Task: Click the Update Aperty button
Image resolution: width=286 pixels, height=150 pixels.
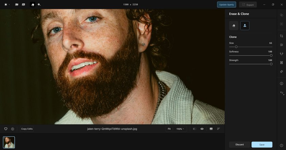Action: [226, 4]
